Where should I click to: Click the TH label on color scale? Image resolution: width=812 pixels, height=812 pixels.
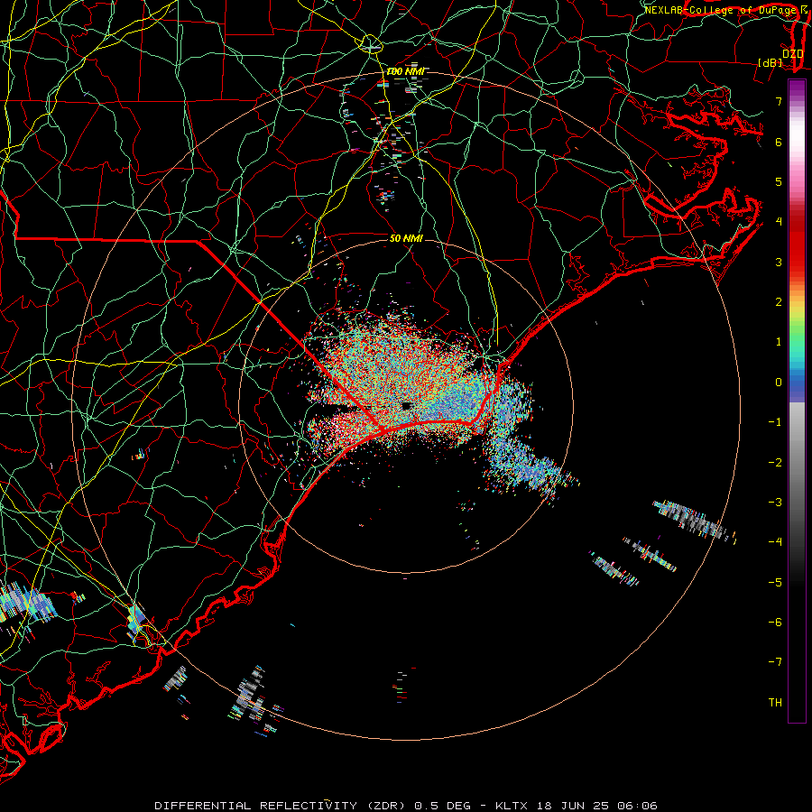click(x=775, y=703)
